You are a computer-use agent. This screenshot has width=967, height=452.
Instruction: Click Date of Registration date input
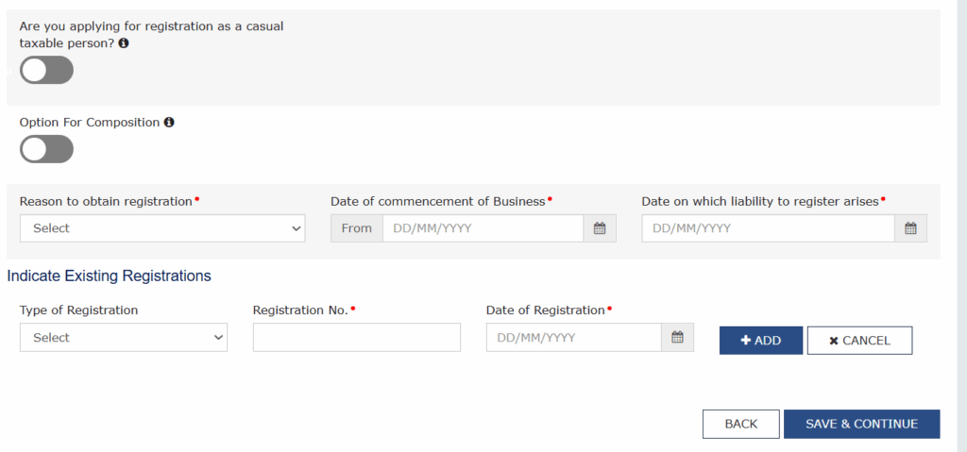point(573,337)
